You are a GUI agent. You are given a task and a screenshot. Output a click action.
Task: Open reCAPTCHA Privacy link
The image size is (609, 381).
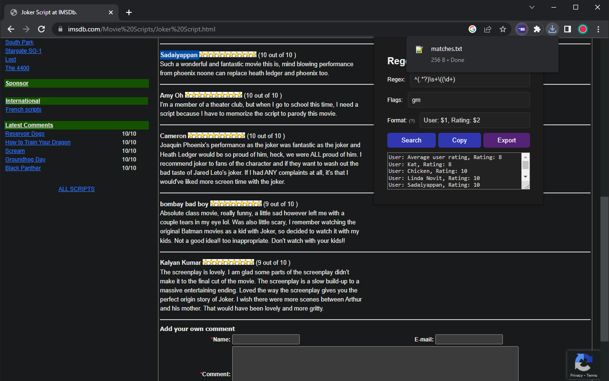576,375
